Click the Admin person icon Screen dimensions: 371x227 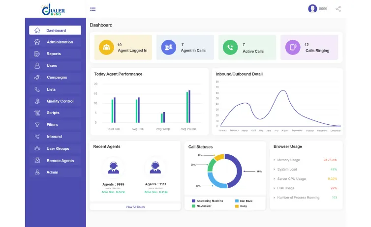coord(37,172)
